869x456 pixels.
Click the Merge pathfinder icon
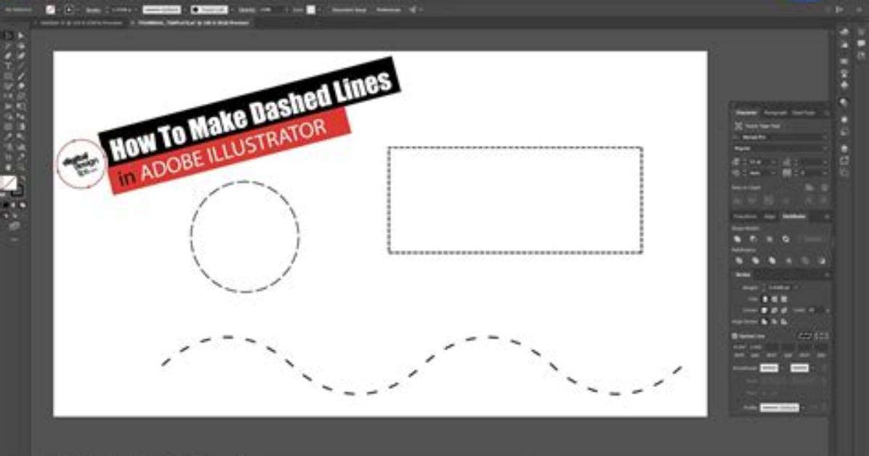[x=772, y=261]
